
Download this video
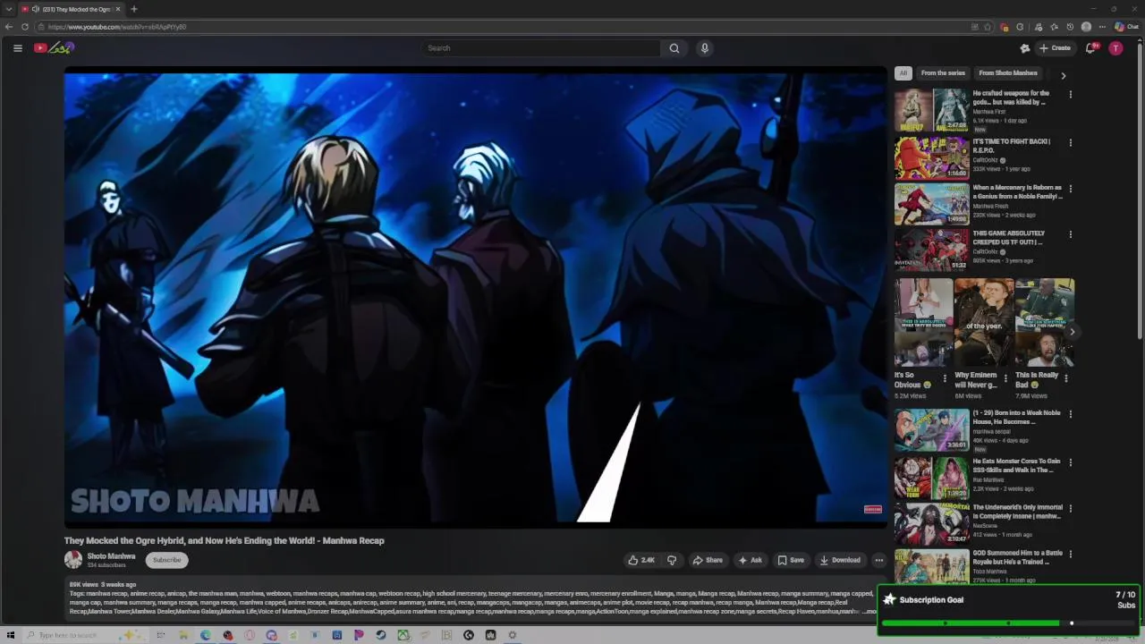coord(840,560)
